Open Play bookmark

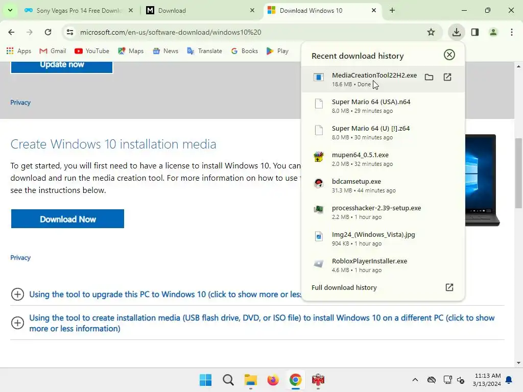click(277, 51)
